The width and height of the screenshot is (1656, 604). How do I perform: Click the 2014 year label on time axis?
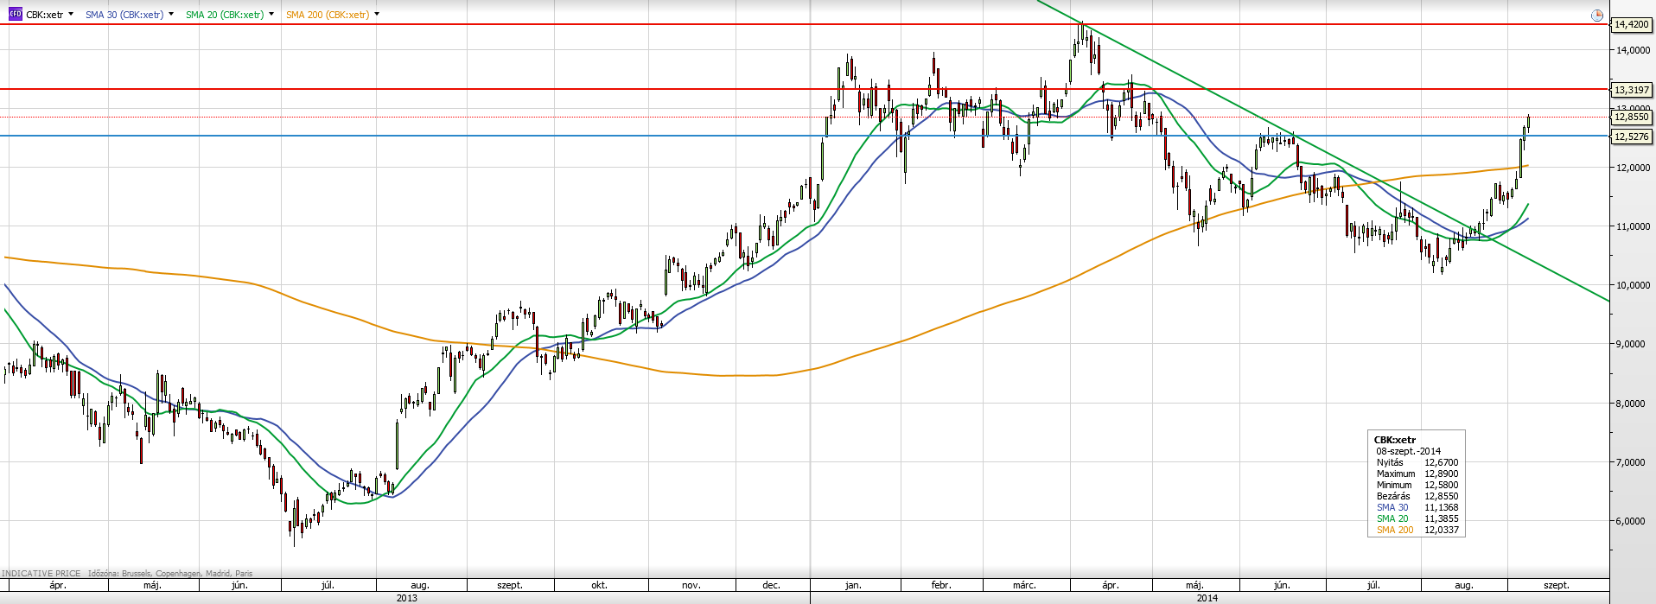tap(1207, 598)
